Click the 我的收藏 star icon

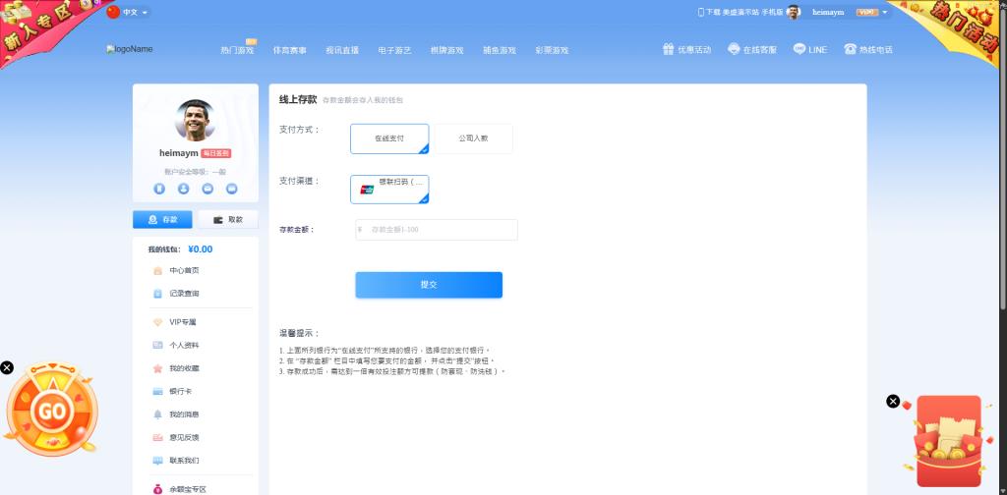[x=157, y=368]
